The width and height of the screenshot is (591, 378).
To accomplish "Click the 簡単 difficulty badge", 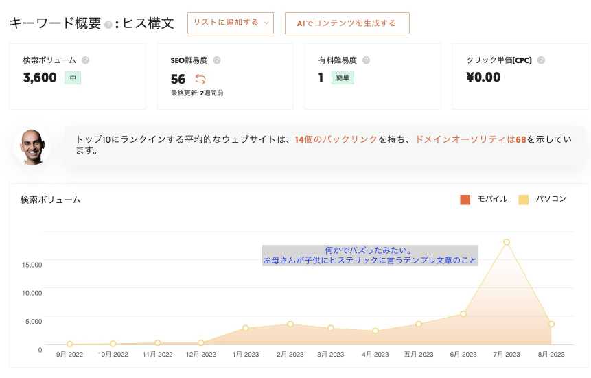I will [x=343, y=78].
